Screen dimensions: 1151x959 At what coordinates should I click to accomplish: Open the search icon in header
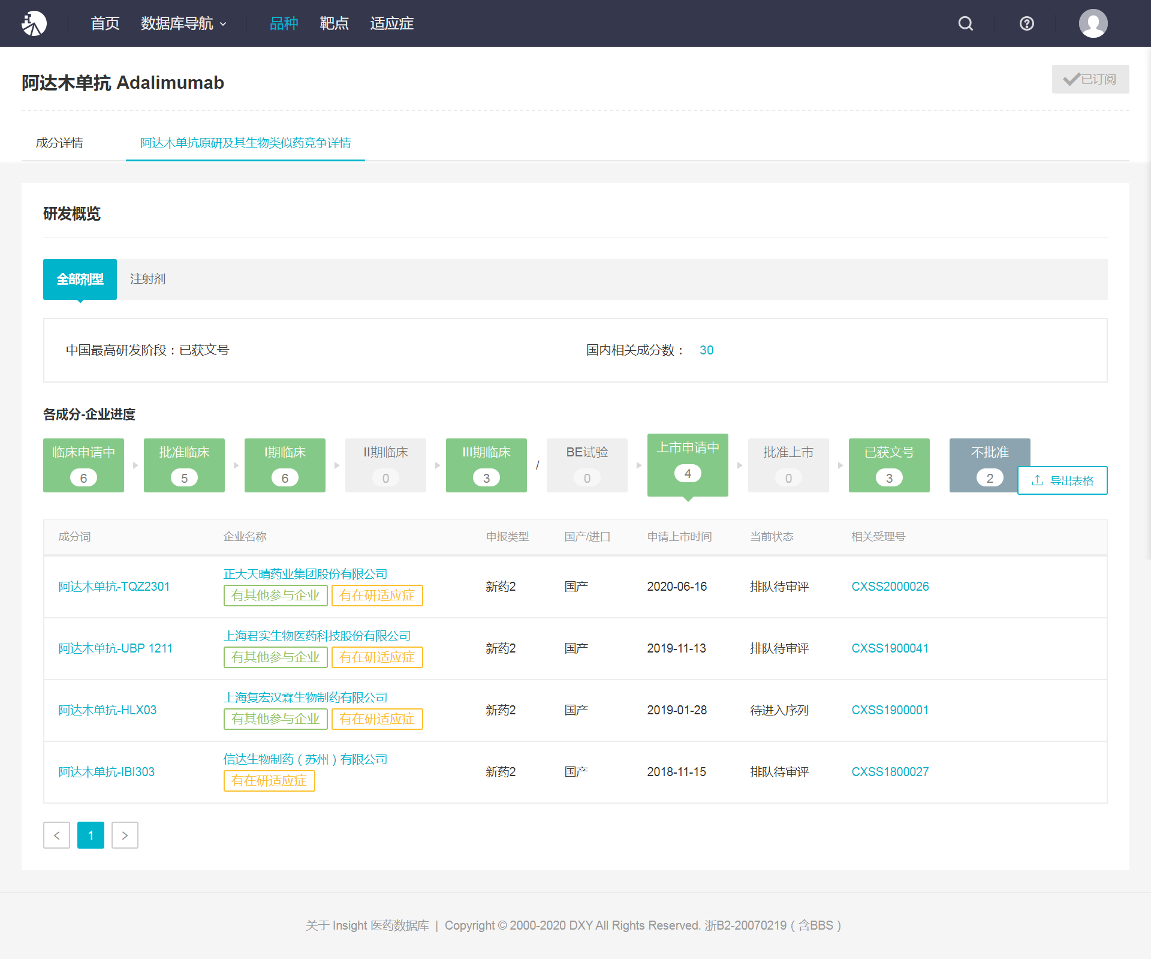click(965, 23)
